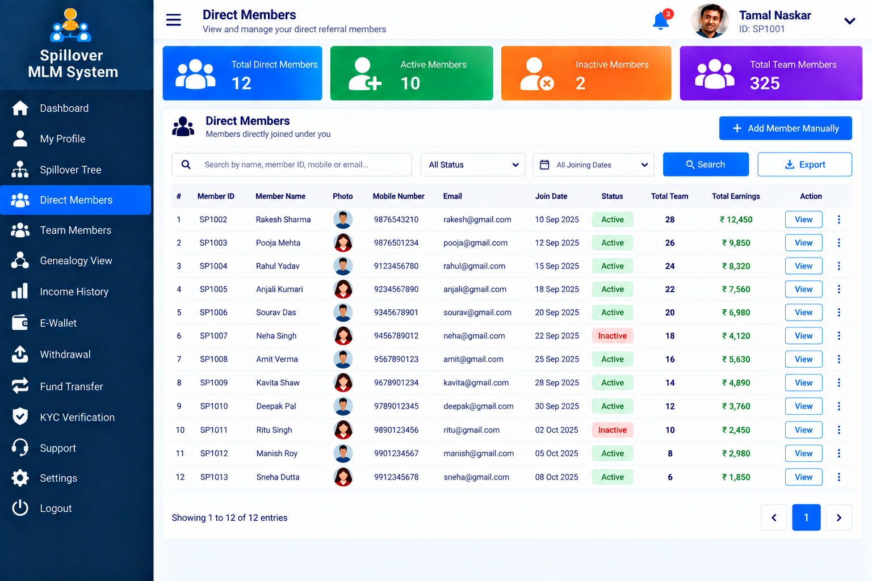Open the All Status dropdown
The width and height of the screenshot is (872, 581).
tap(473, 165)
